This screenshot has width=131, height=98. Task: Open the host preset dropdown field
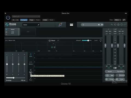point(26,16)
